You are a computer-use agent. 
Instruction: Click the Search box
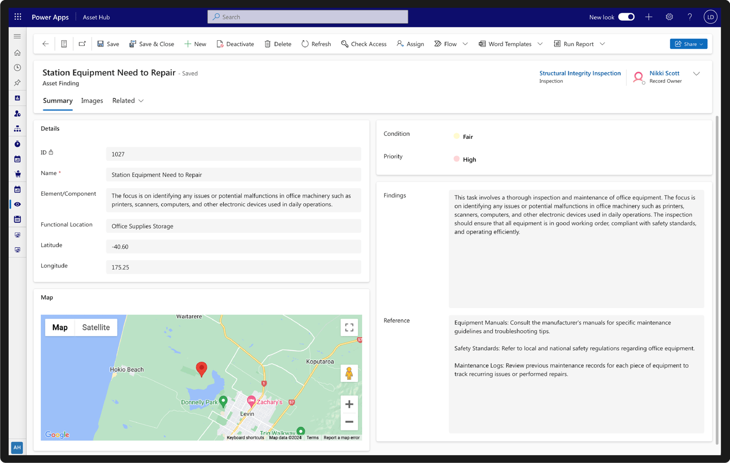coord(308,17)
